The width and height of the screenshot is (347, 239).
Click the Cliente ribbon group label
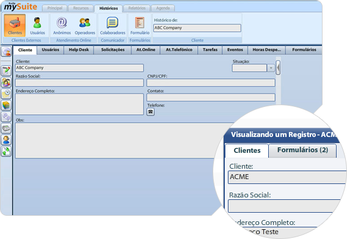click(x=197, y=40)
